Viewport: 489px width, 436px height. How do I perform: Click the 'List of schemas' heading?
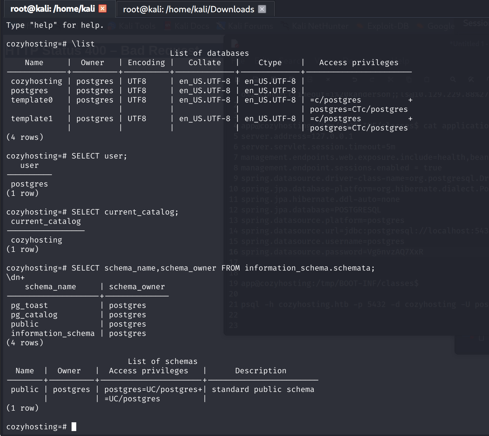pos(163,361)
